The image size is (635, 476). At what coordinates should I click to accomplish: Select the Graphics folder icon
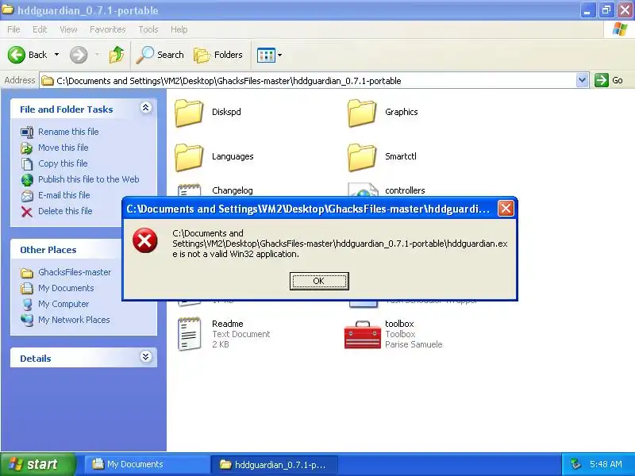point(362,113)
